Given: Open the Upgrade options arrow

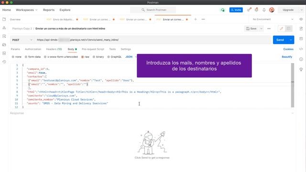Looking at the screenshot, I should point(301,10).
